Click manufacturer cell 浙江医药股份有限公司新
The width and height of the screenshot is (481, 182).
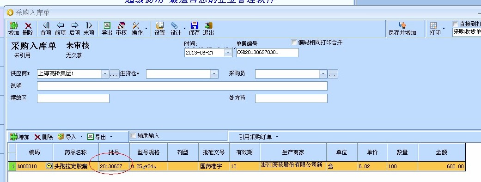pyautogui.click(x=293, y=166)
